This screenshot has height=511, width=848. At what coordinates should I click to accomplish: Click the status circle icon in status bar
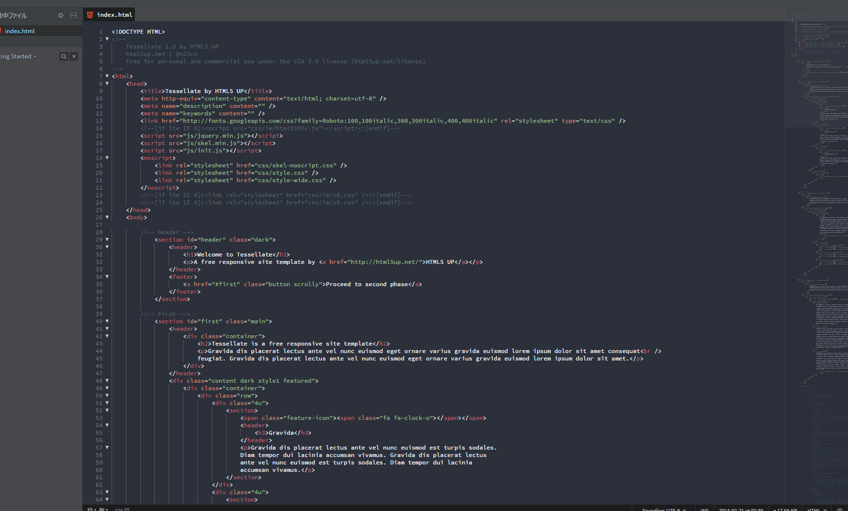click(x=840, y=509)
